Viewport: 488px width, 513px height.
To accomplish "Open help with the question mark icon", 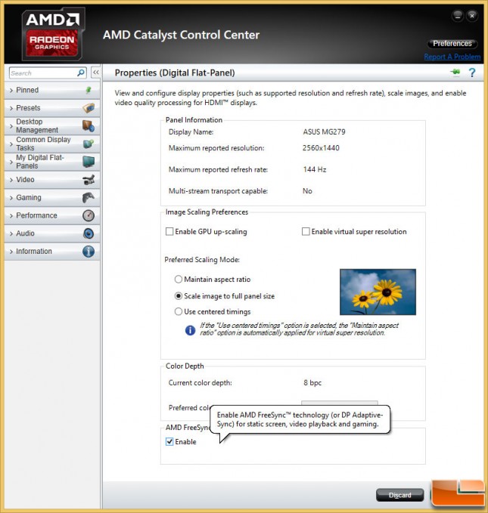I will tap(472, 73).
